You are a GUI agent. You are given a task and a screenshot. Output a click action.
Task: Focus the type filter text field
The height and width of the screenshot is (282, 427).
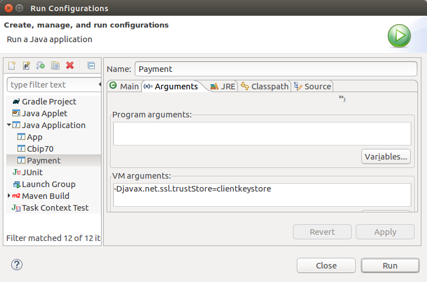click(52, 85)
